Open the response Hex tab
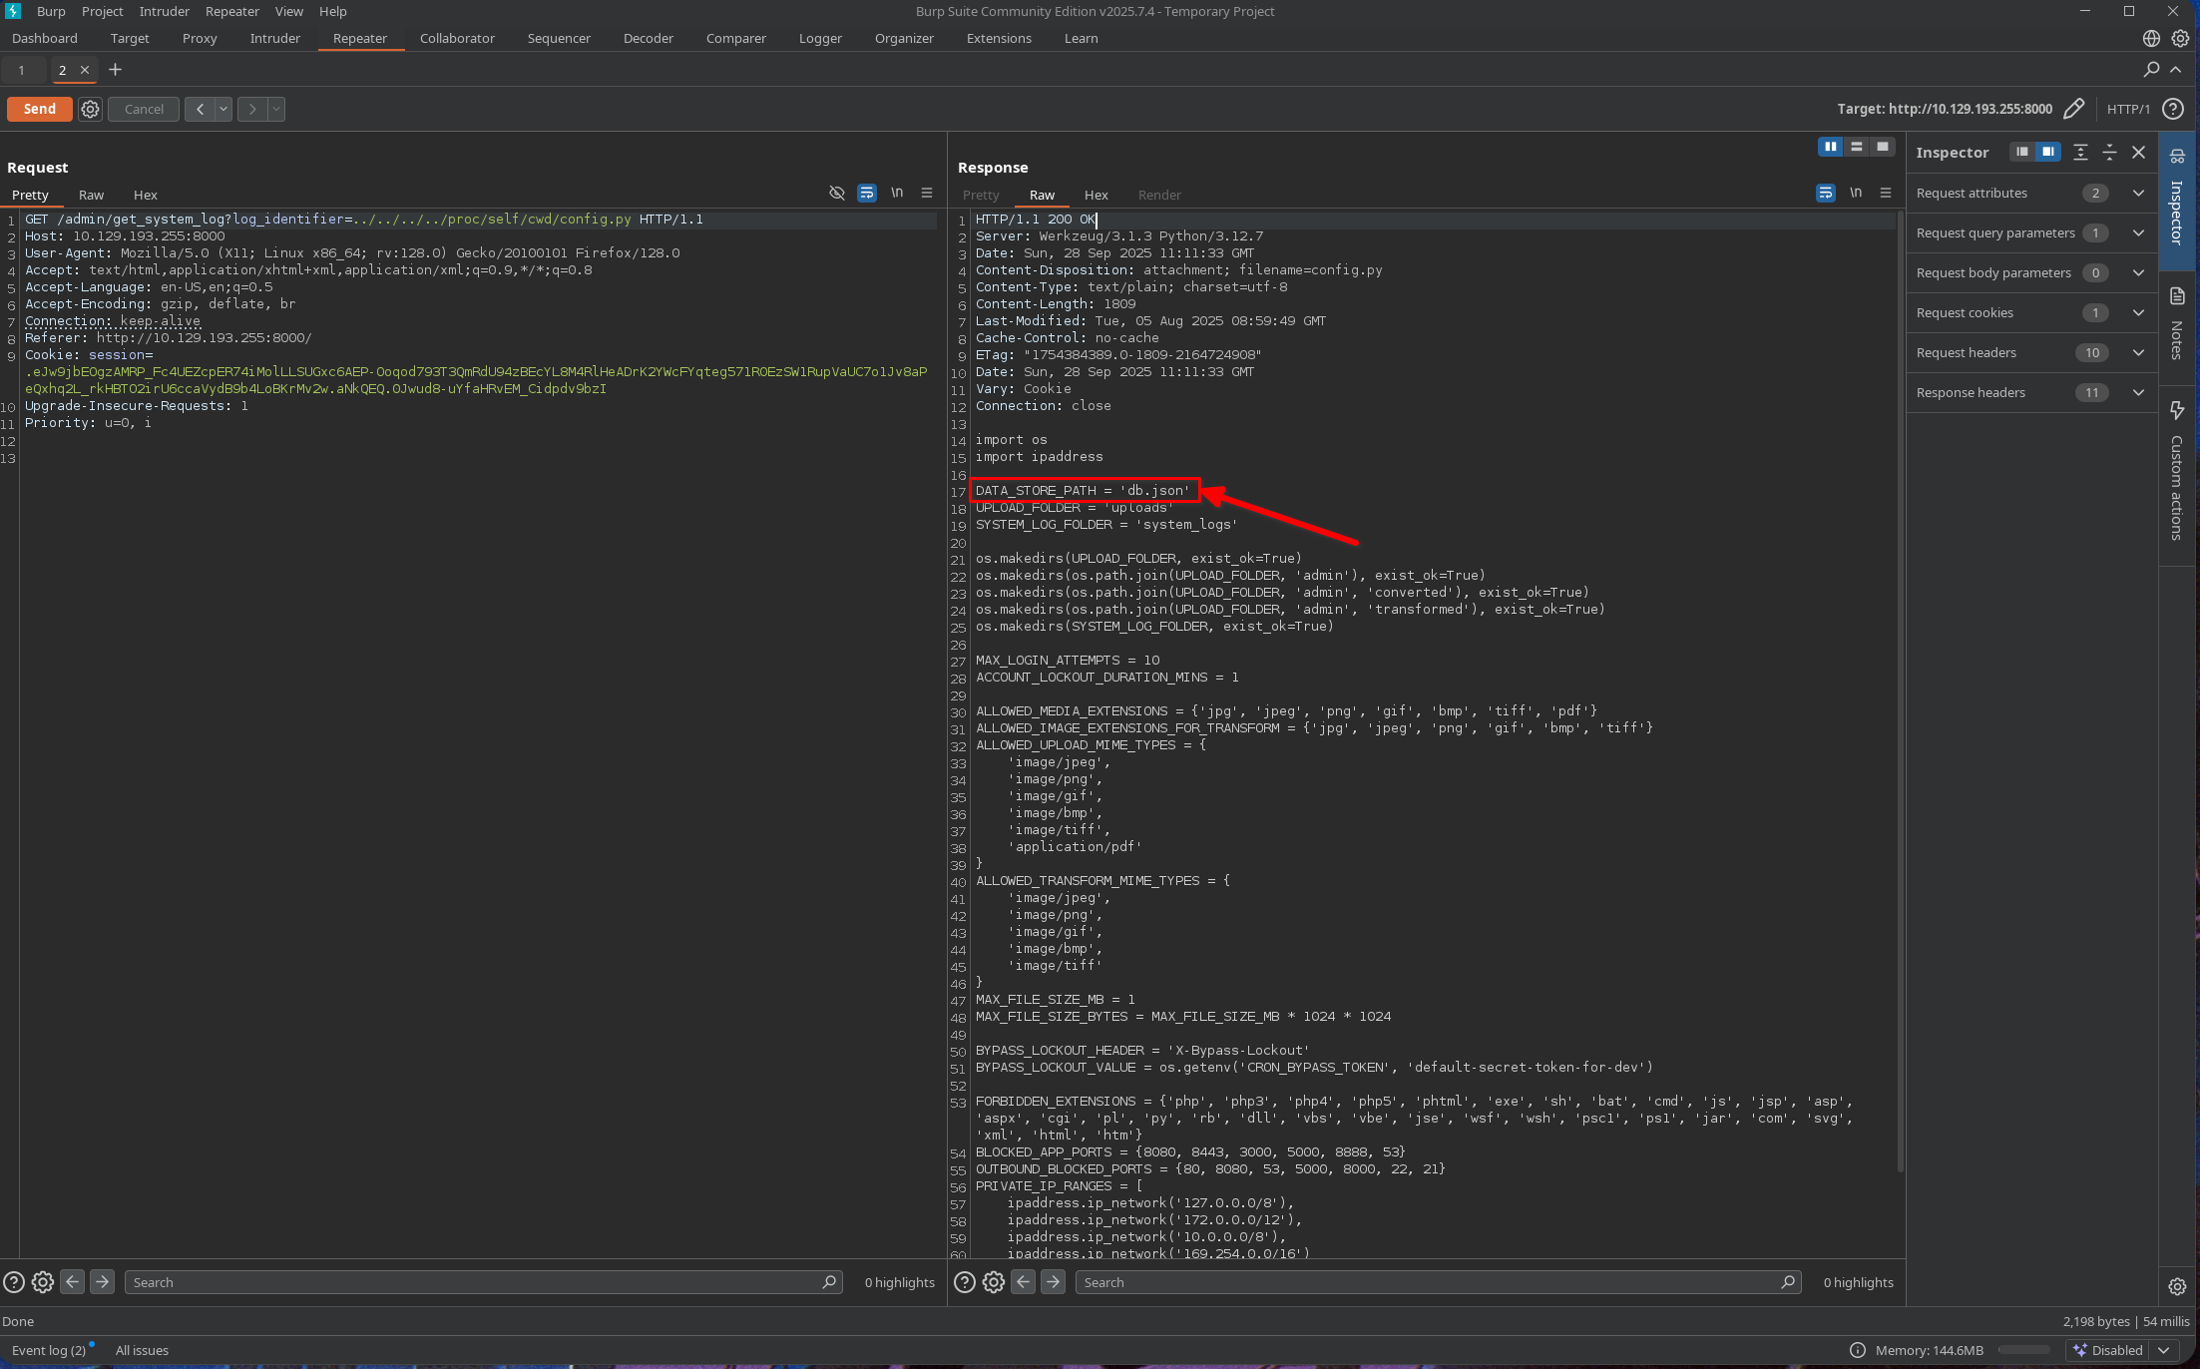 (x=1096, y=195)
